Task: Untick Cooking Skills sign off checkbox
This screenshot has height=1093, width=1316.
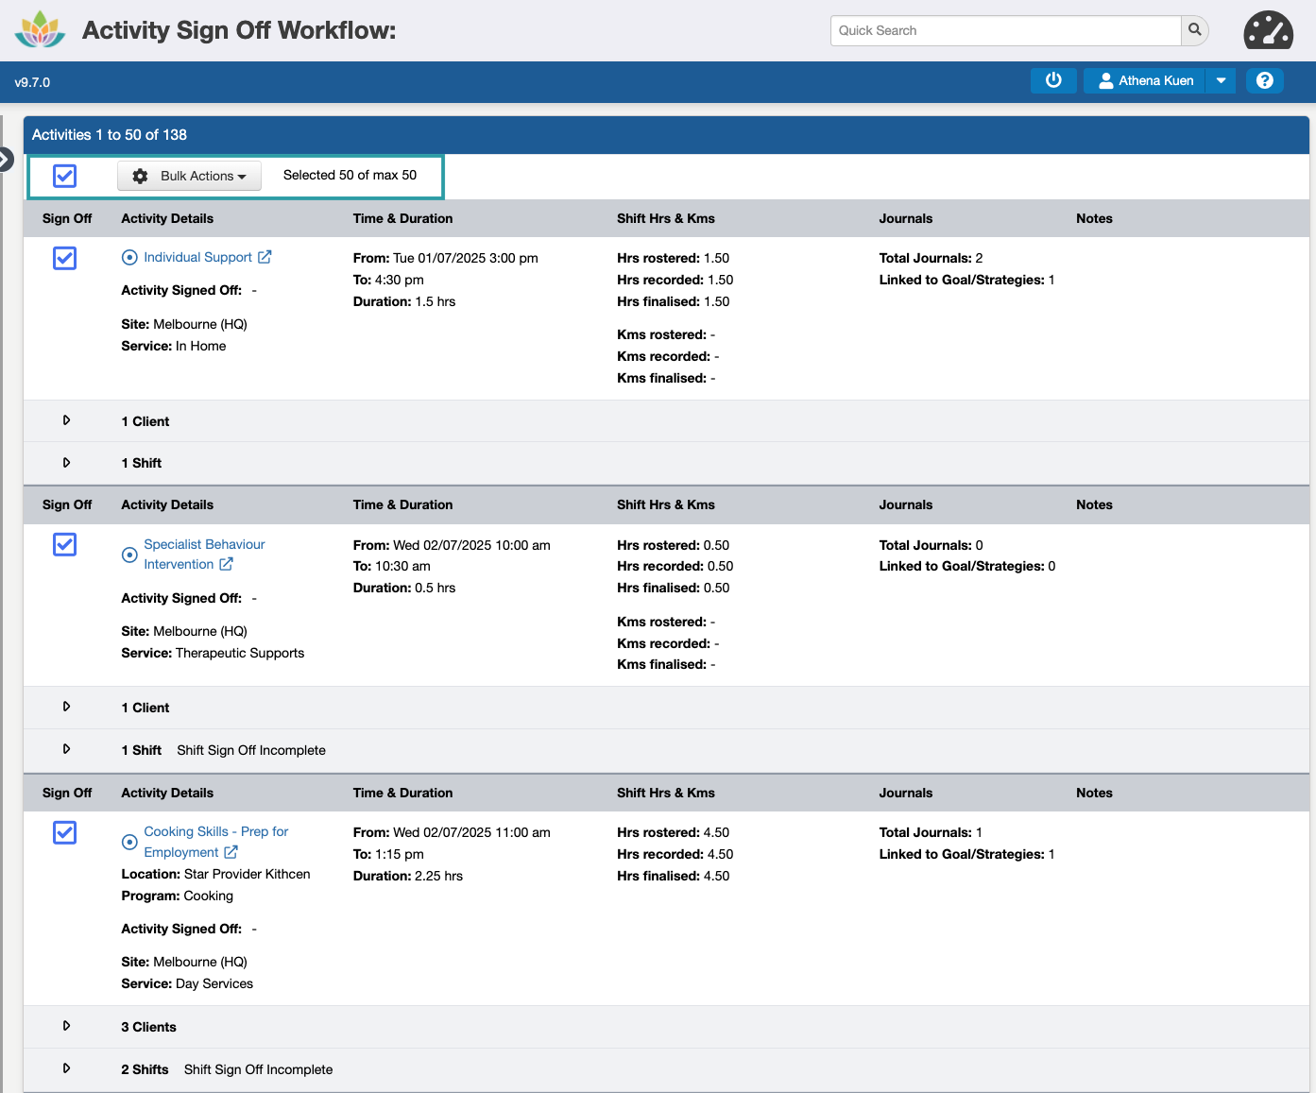Action: 65,832
